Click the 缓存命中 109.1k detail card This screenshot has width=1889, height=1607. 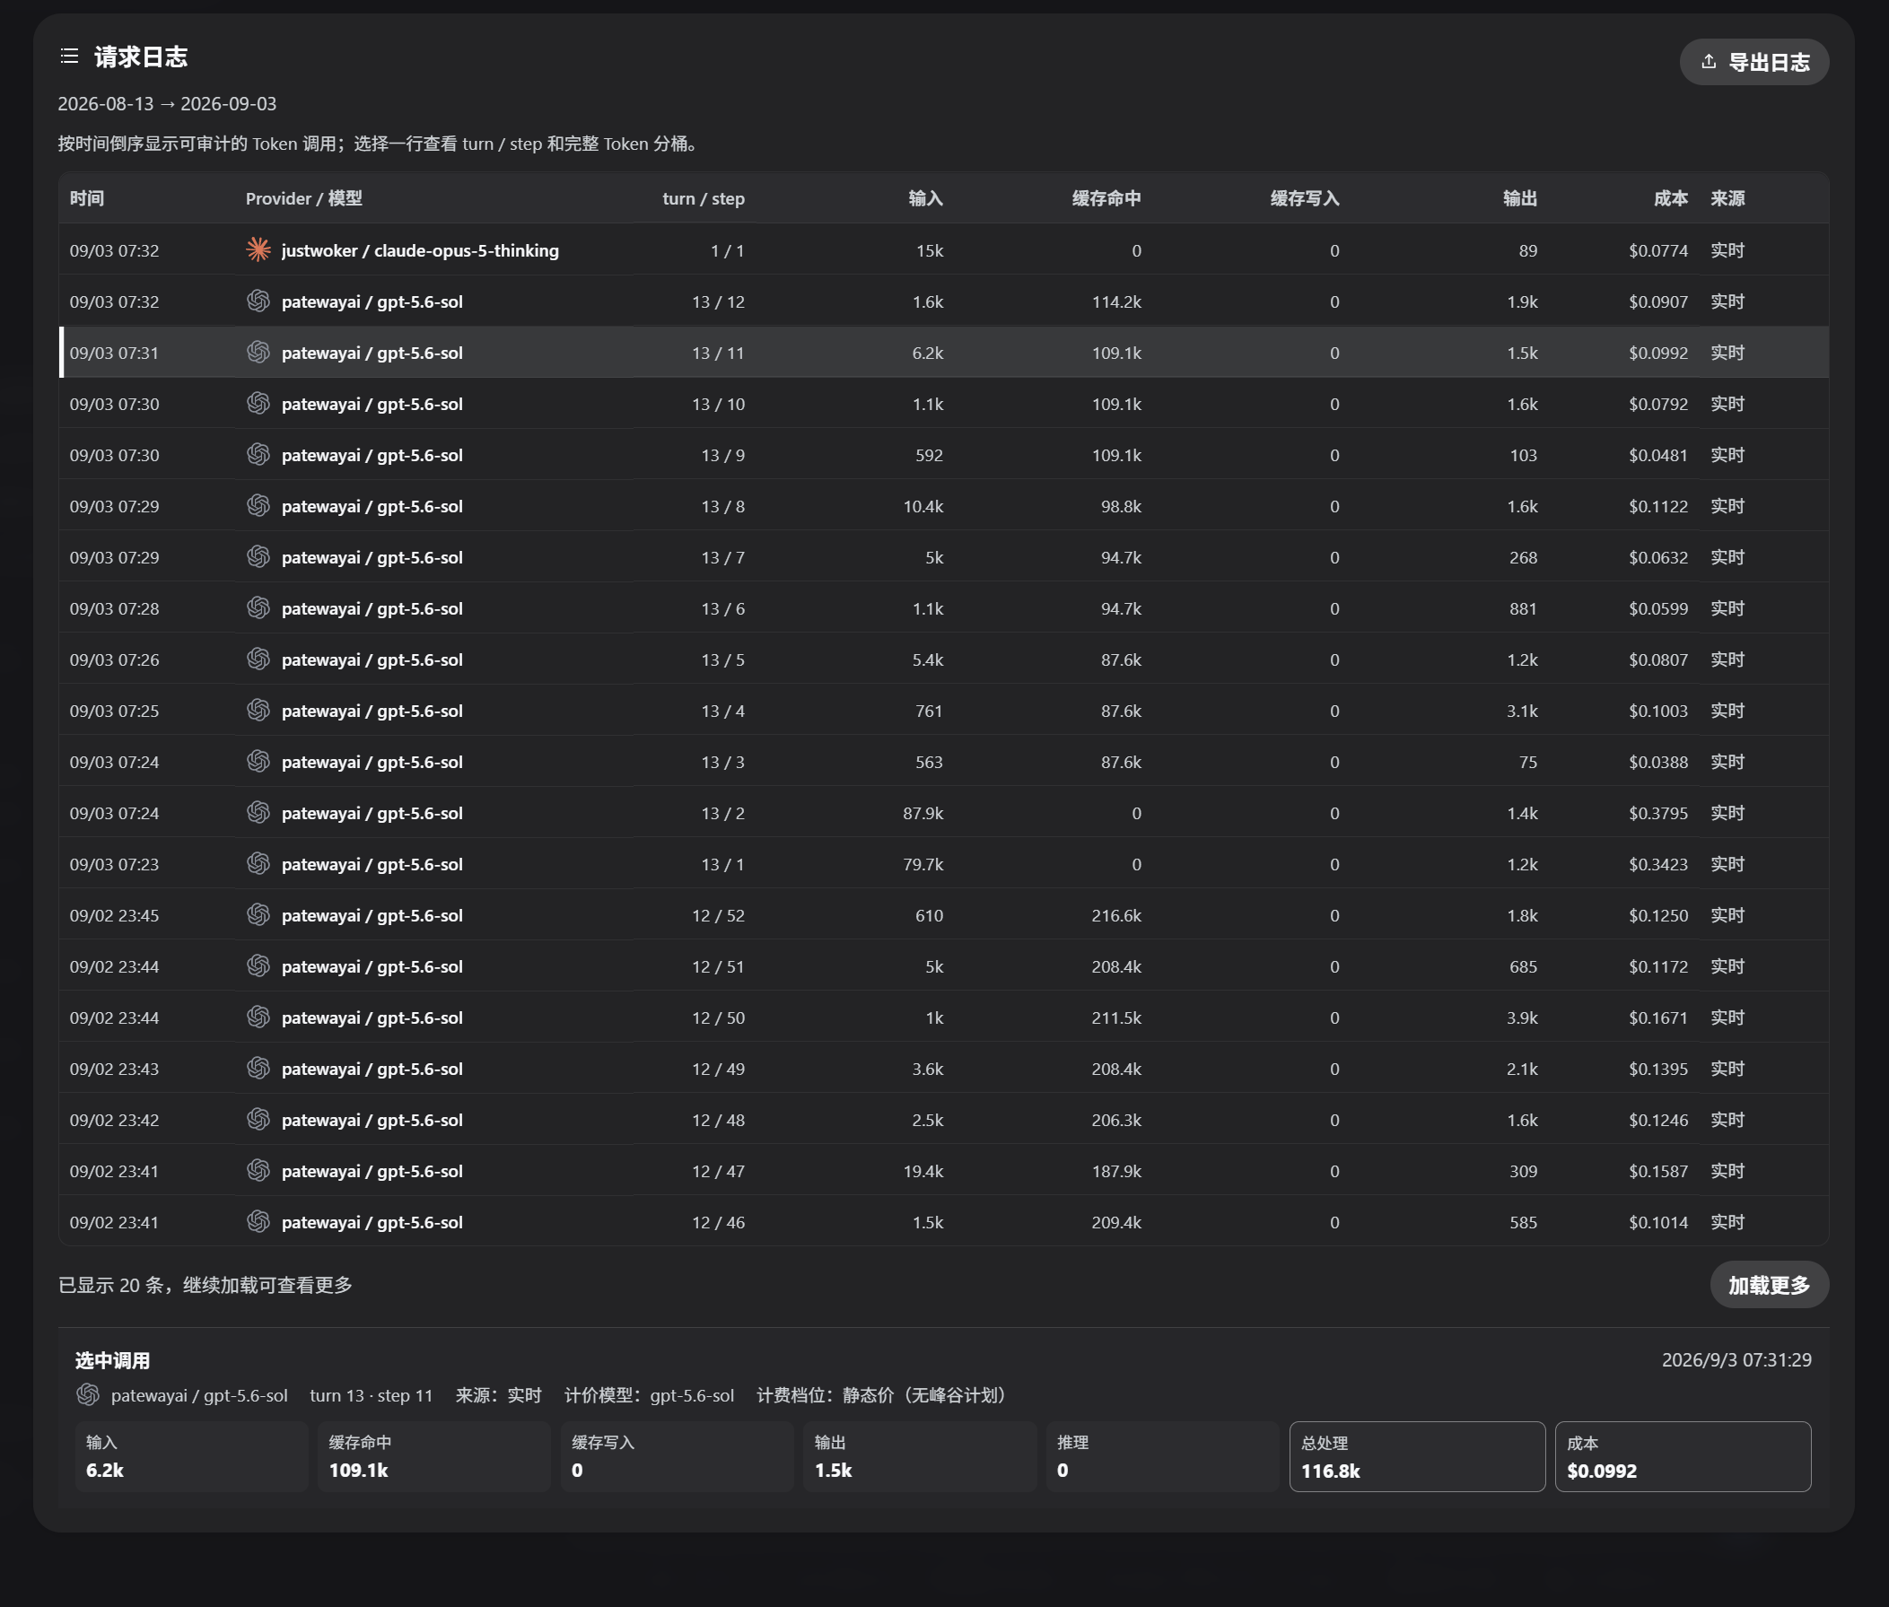coord(433,1455)
